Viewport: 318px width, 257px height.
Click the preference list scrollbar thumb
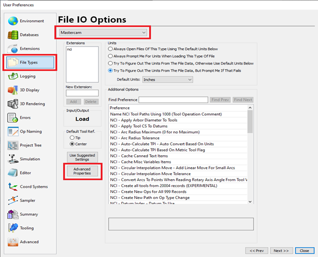point(250,122)
